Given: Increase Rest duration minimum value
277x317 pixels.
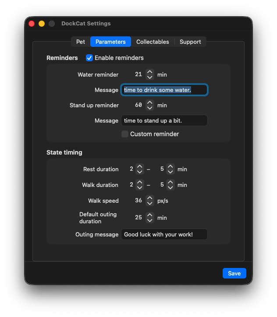Looking at the screenshot, I should click(x=140, y=166).
